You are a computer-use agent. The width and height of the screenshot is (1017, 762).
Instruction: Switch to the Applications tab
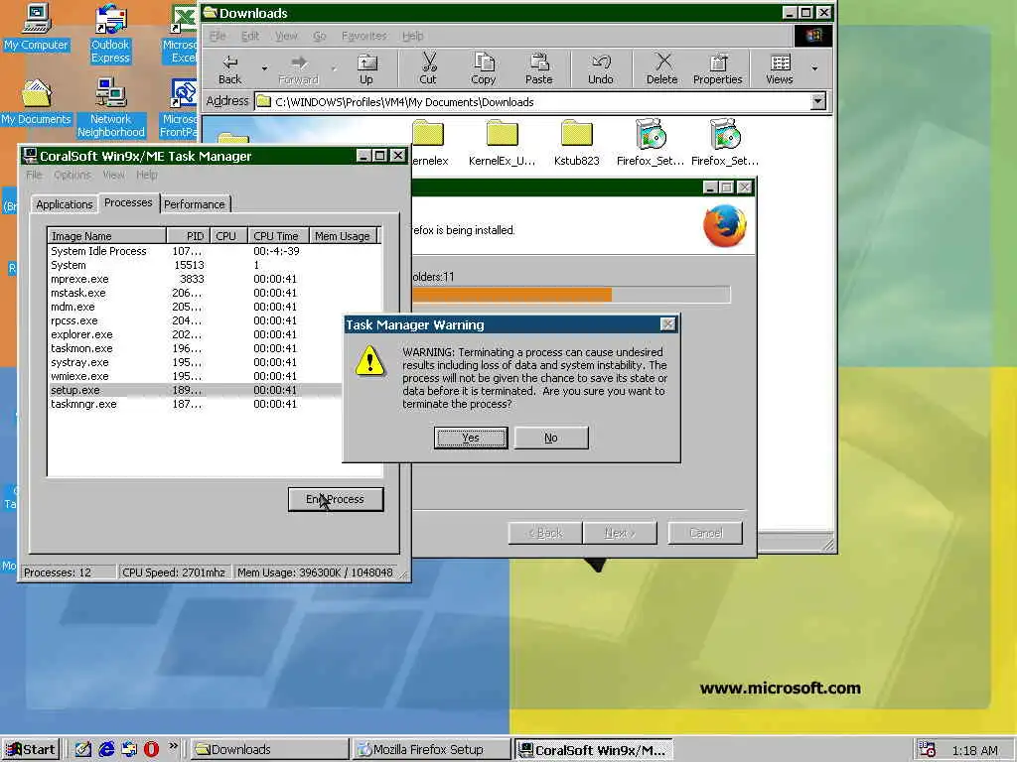click(x=65, y=204)
